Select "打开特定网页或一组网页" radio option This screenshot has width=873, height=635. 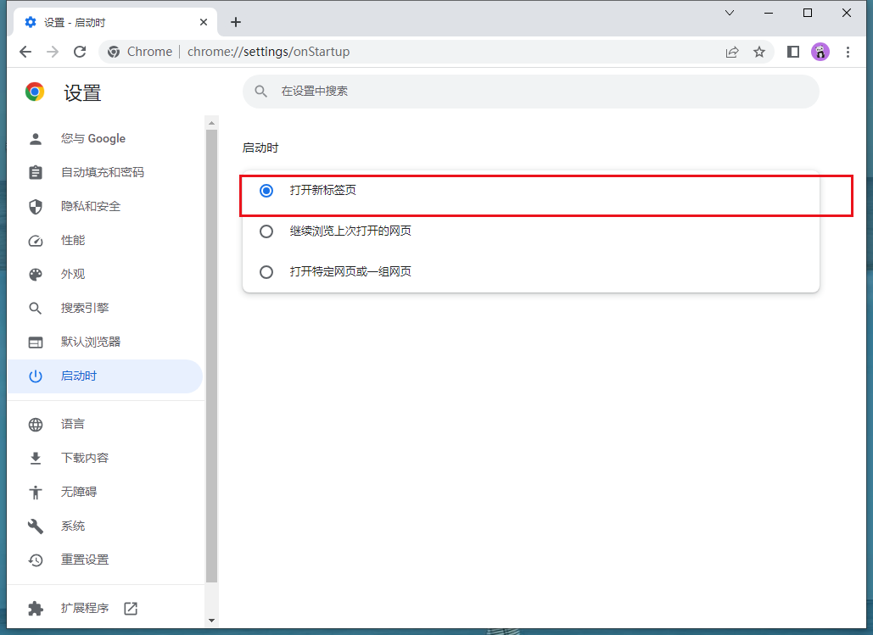point(266,272)
